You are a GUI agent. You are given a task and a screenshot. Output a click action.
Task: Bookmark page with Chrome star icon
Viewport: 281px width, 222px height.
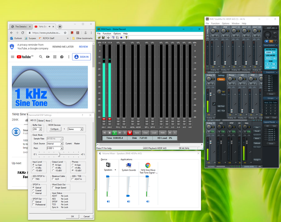[65, 33]
